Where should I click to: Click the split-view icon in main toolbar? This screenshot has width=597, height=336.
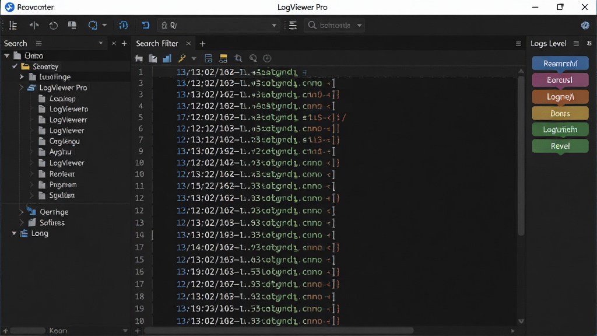[x=34, y=26]
